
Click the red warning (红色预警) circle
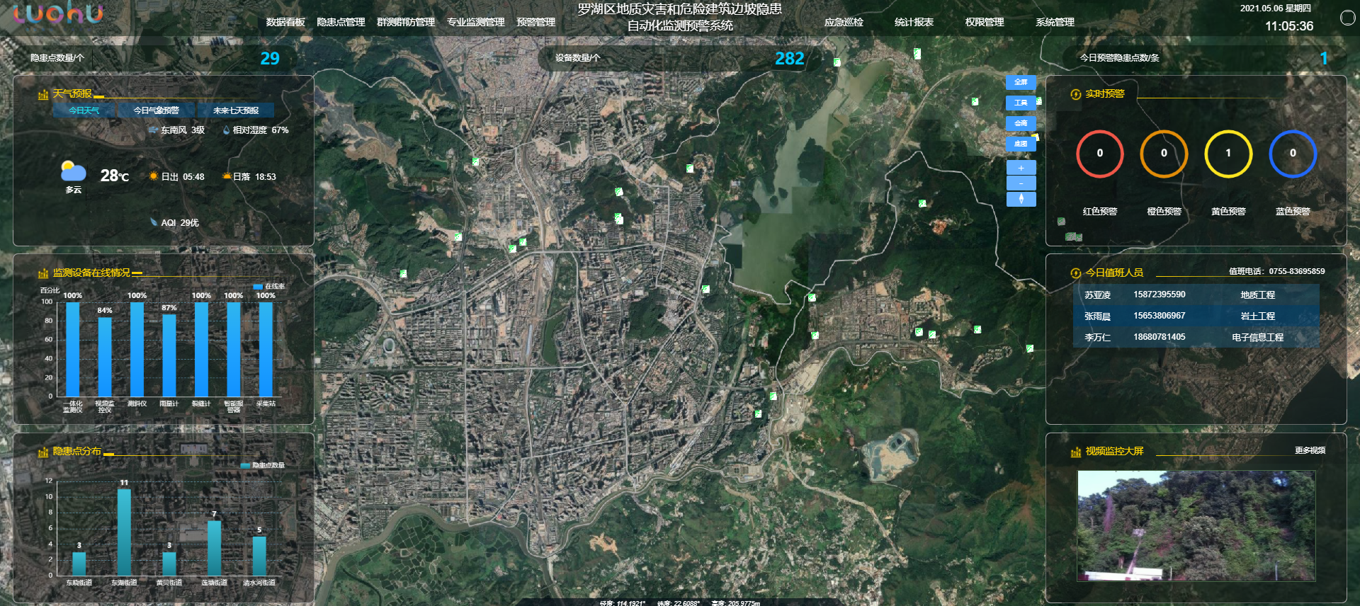[x=1099, y=154]
